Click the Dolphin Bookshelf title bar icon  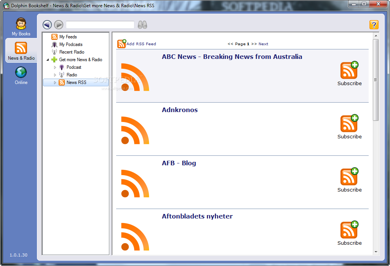(6, 5)
